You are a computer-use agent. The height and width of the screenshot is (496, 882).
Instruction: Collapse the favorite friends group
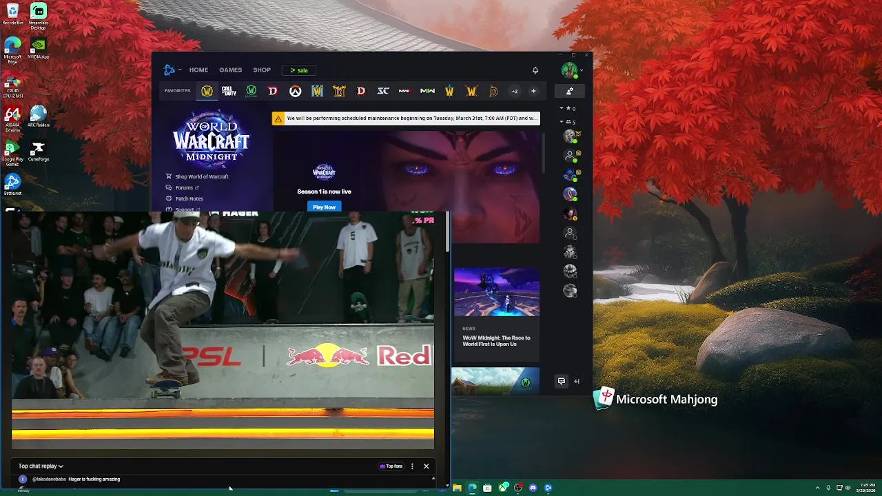click(x=562, y=108)
